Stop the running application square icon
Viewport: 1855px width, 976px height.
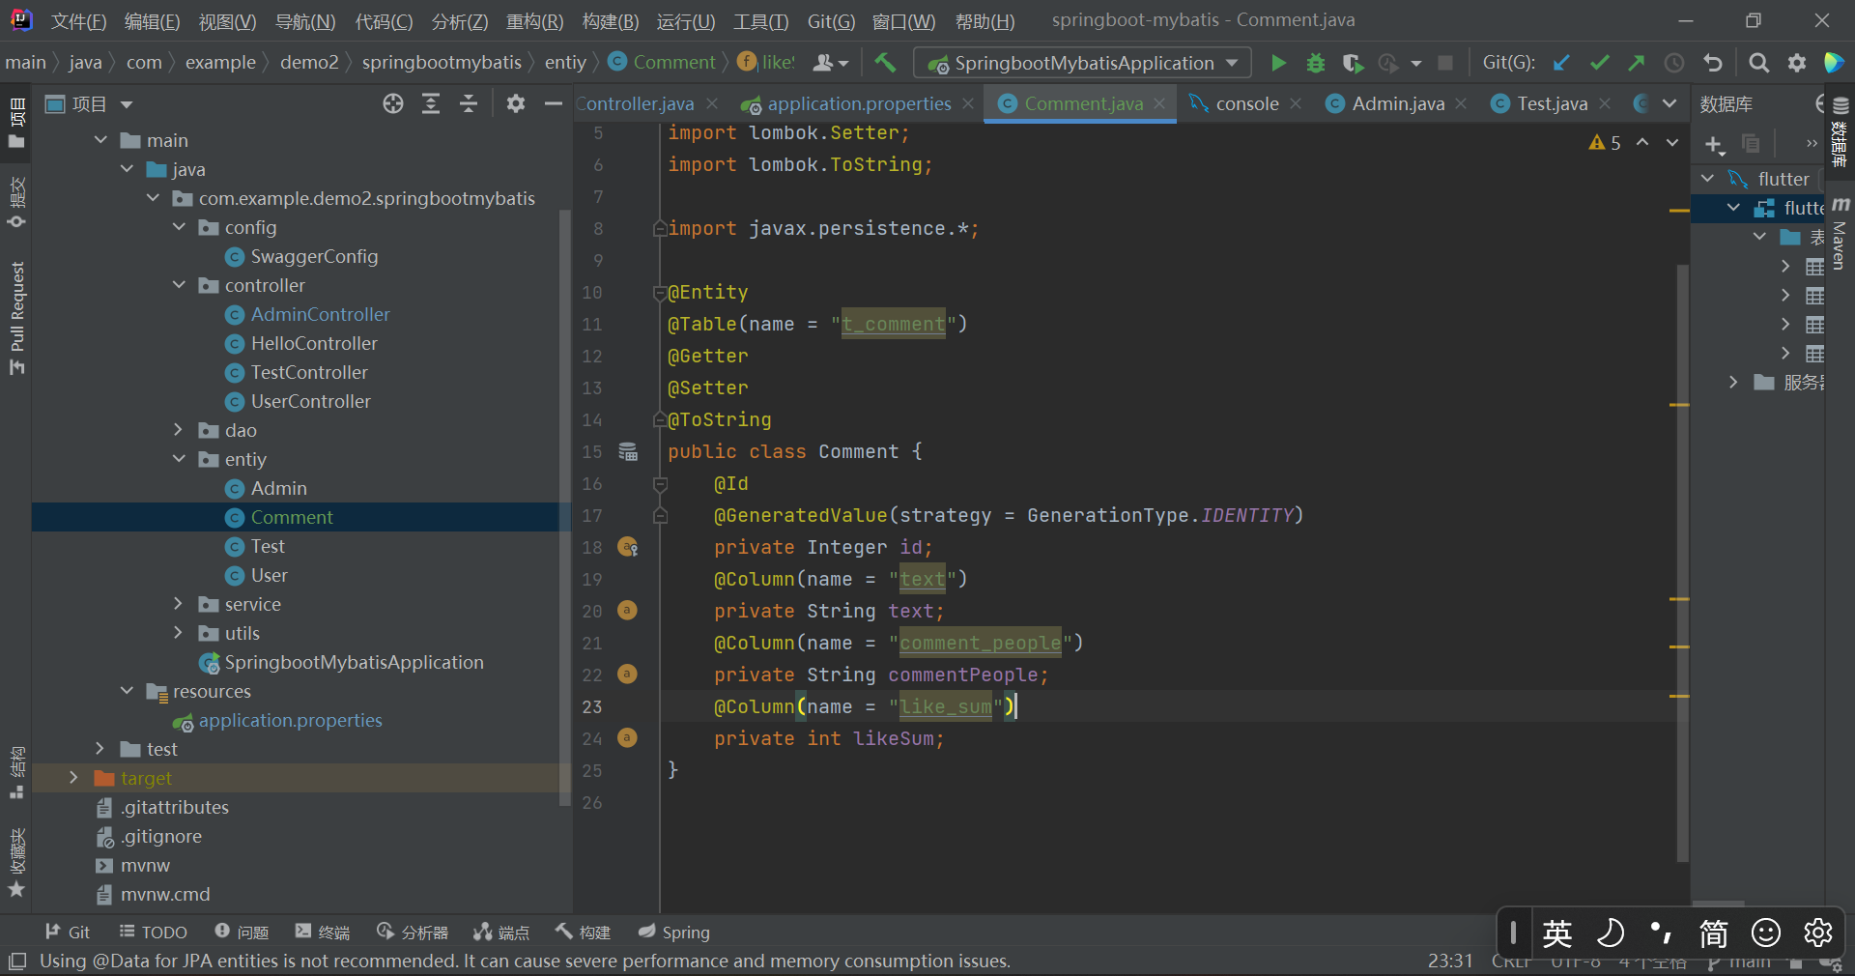click(1445, 63)
